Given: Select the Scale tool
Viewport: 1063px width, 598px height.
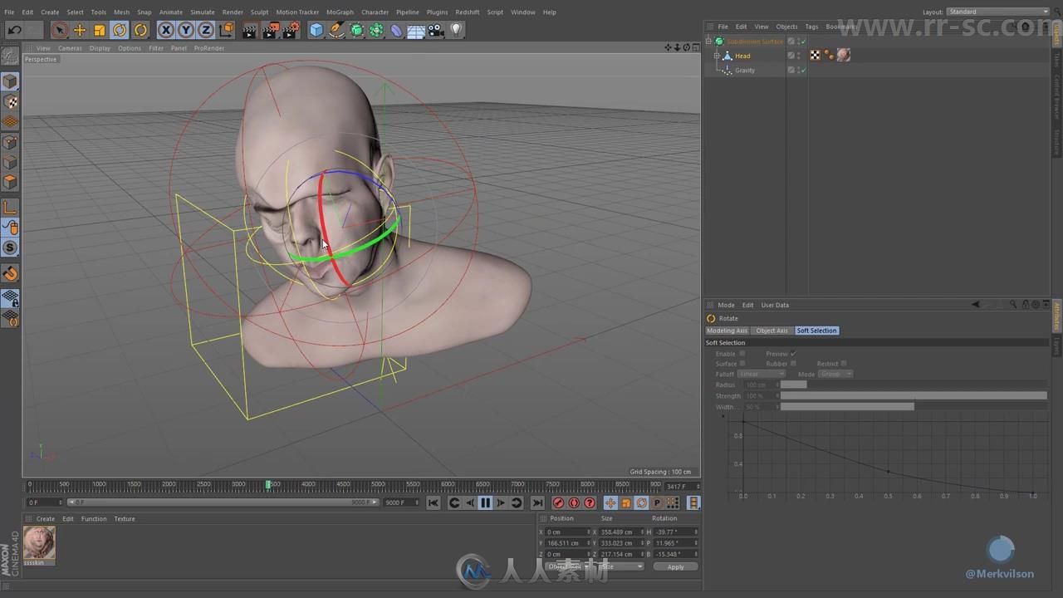Looking at the screenshot, I should click(100, 31).
